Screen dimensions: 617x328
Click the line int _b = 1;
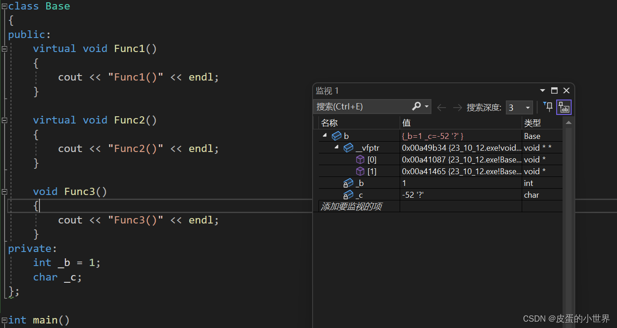67,263
